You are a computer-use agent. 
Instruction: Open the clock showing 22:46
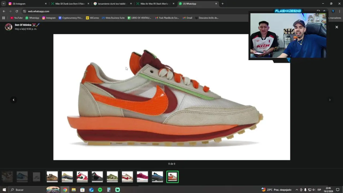pyautogui.click(x=328, y=190)
